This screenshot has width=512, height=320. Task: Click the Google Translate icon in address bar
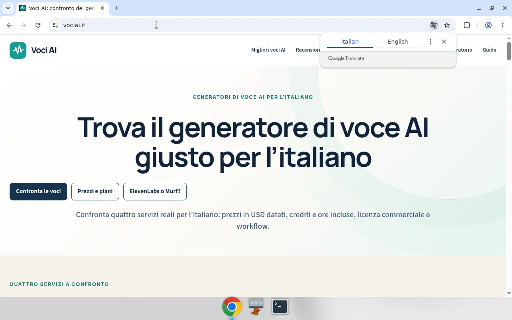[434, 25]
